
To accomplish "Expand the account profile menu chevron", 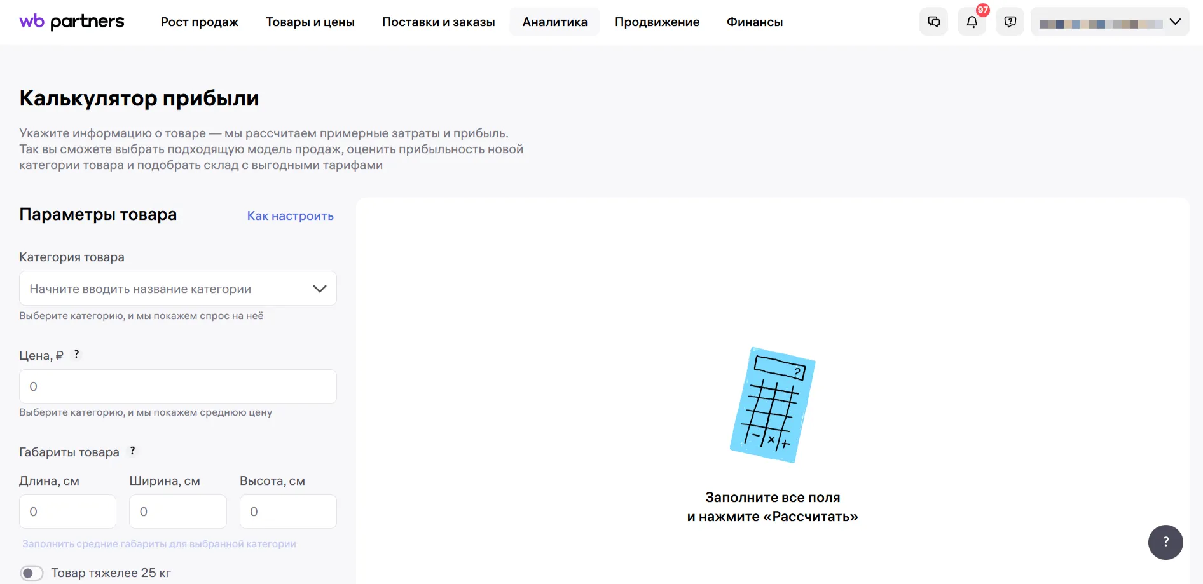I will coord(1175,22).
